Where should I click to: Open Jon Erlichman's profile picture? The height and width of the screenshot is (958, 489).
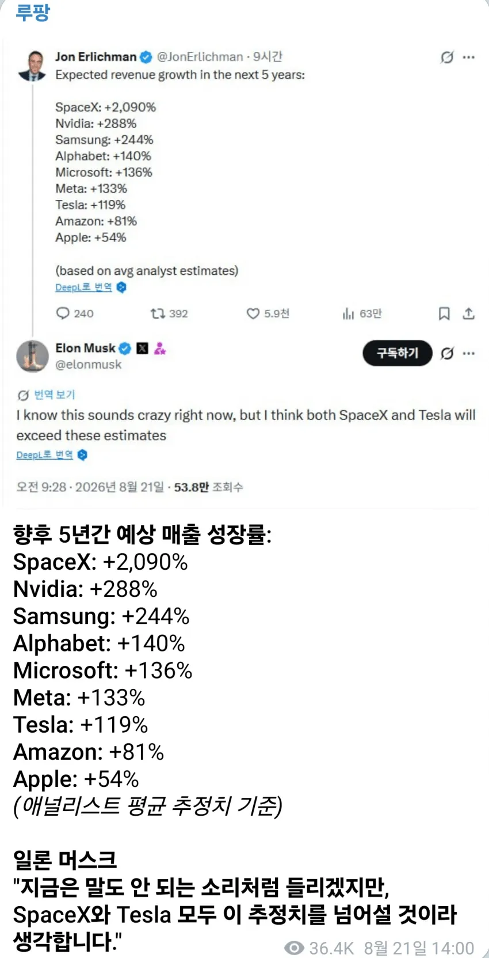(x=32, y=65)
